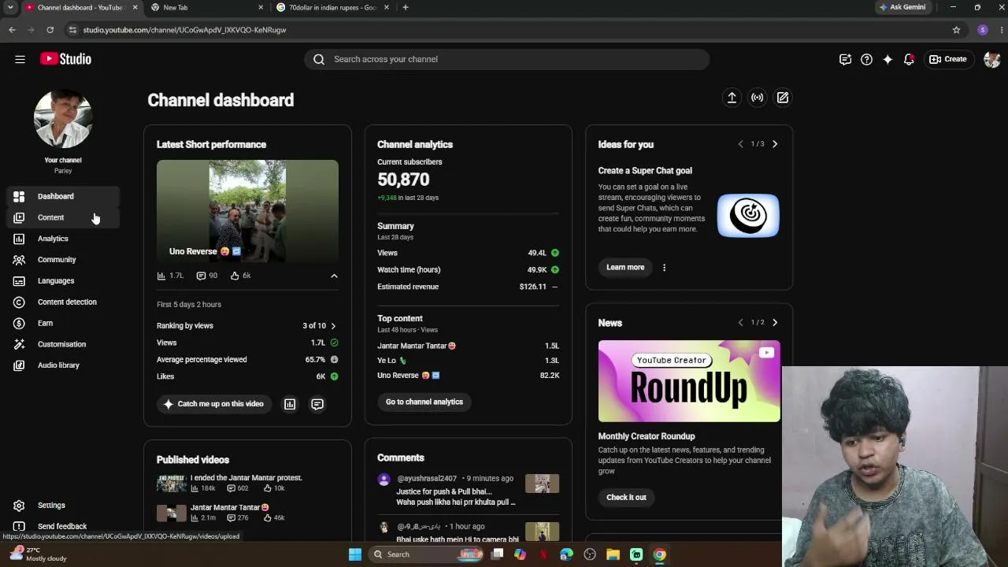Click the sidebar channel profile picture
Viewport: 1008px width, 567px height.
pos(63,119)
